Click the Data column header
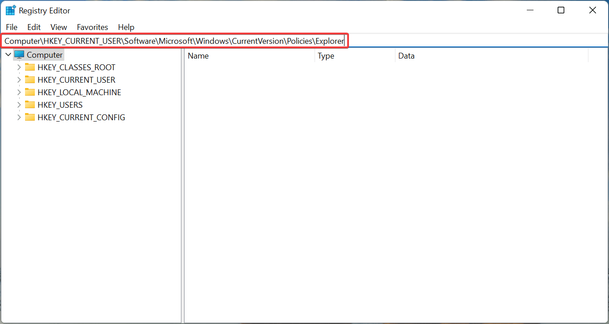Viewport: 609px width, 324px height. pos(492,56)
